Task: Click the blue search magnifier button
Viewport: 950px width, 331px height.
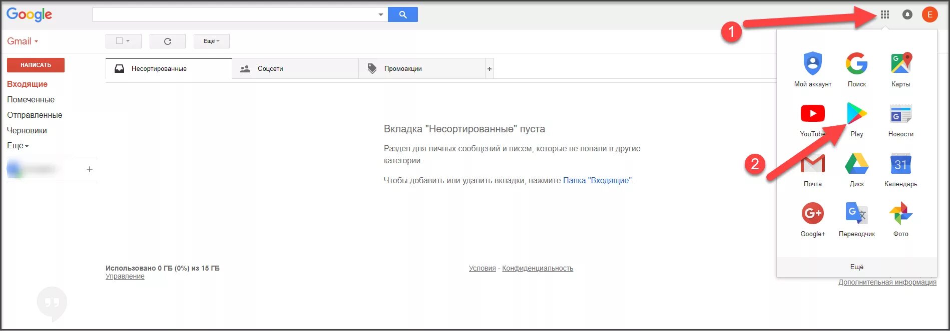Action: coord(403,14)
